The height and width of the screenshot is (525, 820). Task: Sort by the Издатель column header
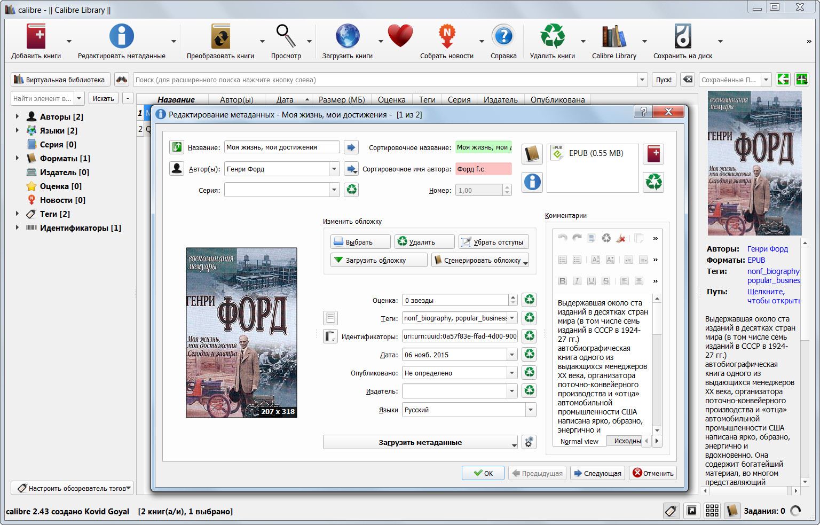coord(501,99)
